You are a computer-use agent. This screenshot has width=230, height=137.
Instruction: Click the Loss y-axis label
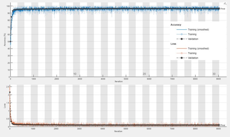(5, 106)
